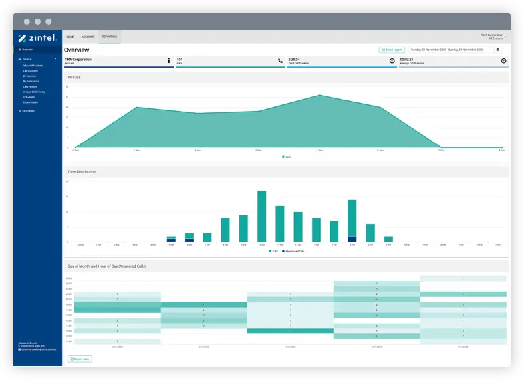The width and height of the screenshot is (524, 380).
Task: Click the 101 Calls summary card
Action: point(230,61)
